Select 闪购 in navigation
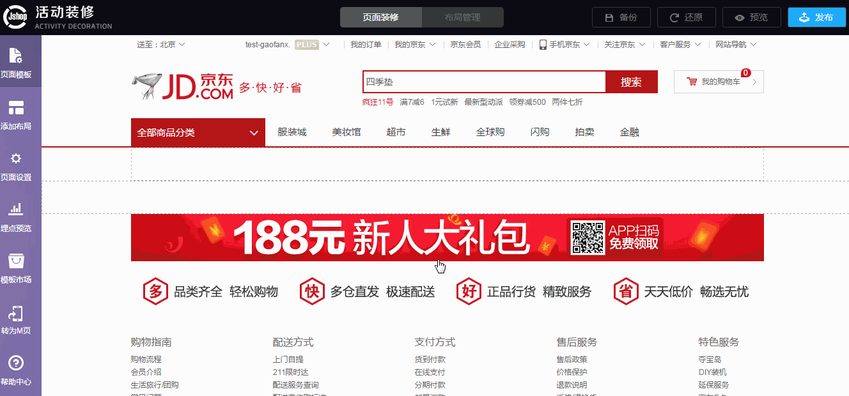The width and height of the screenshot is (849, 396). coord(540,132)
